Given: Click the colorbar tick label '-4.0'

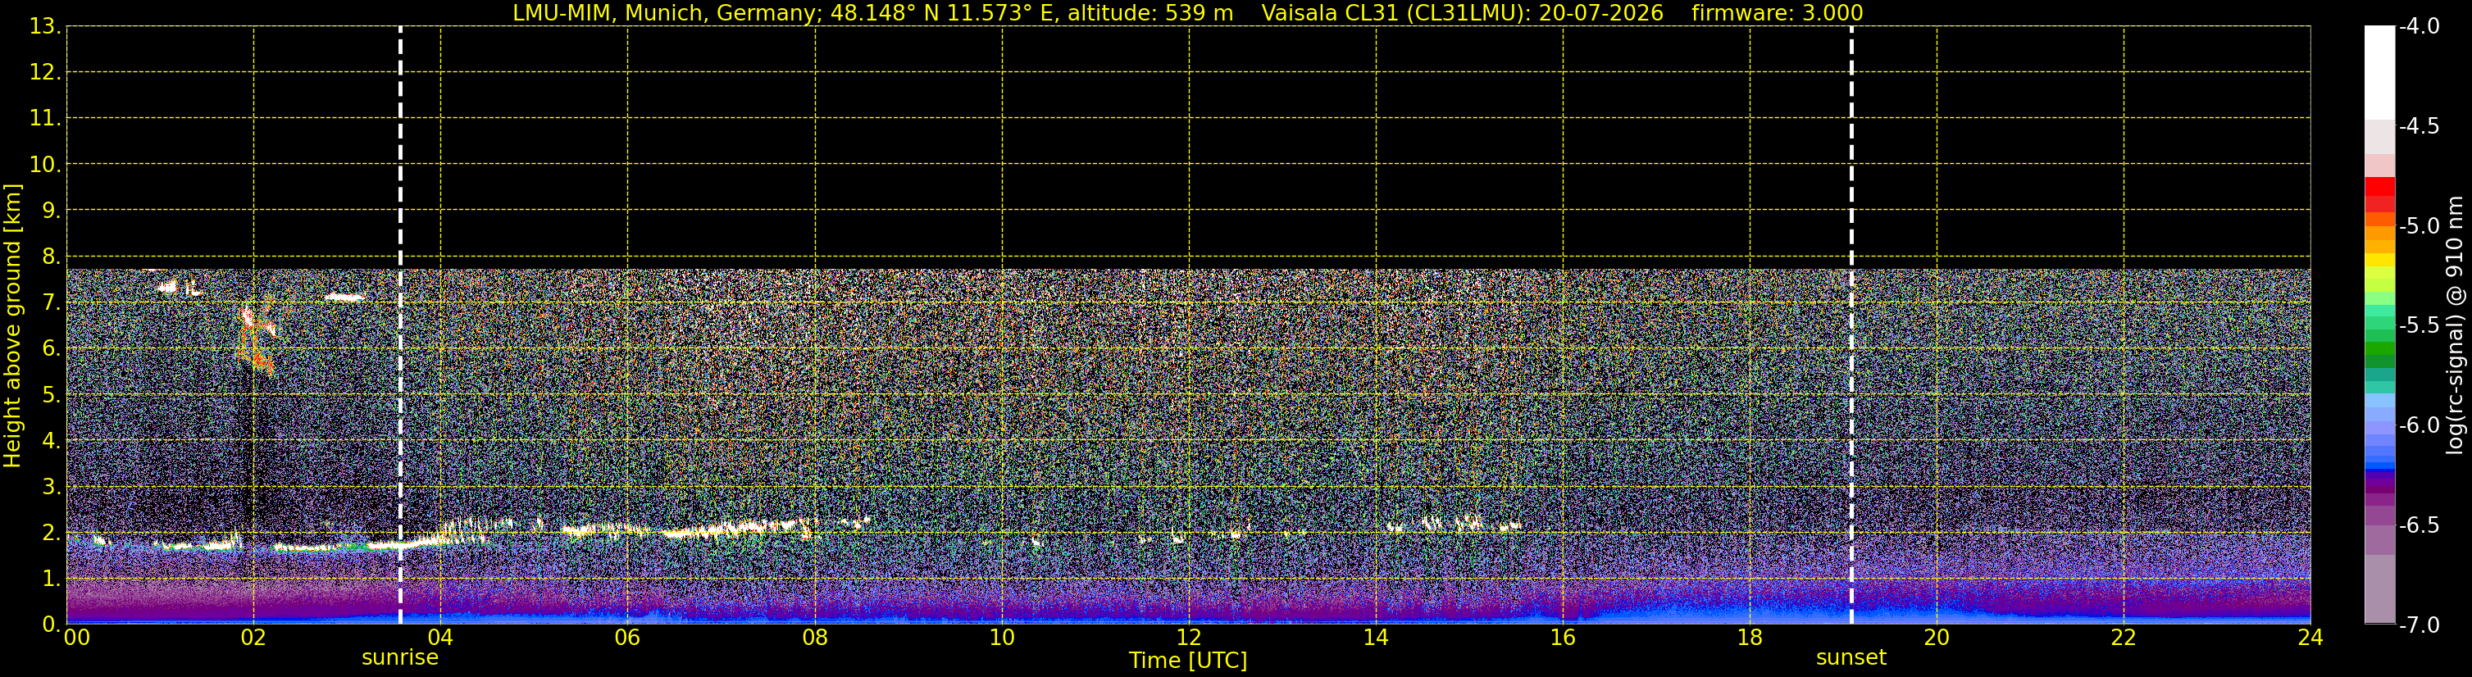Looking at the screenshot, I should click(2418, 27).
